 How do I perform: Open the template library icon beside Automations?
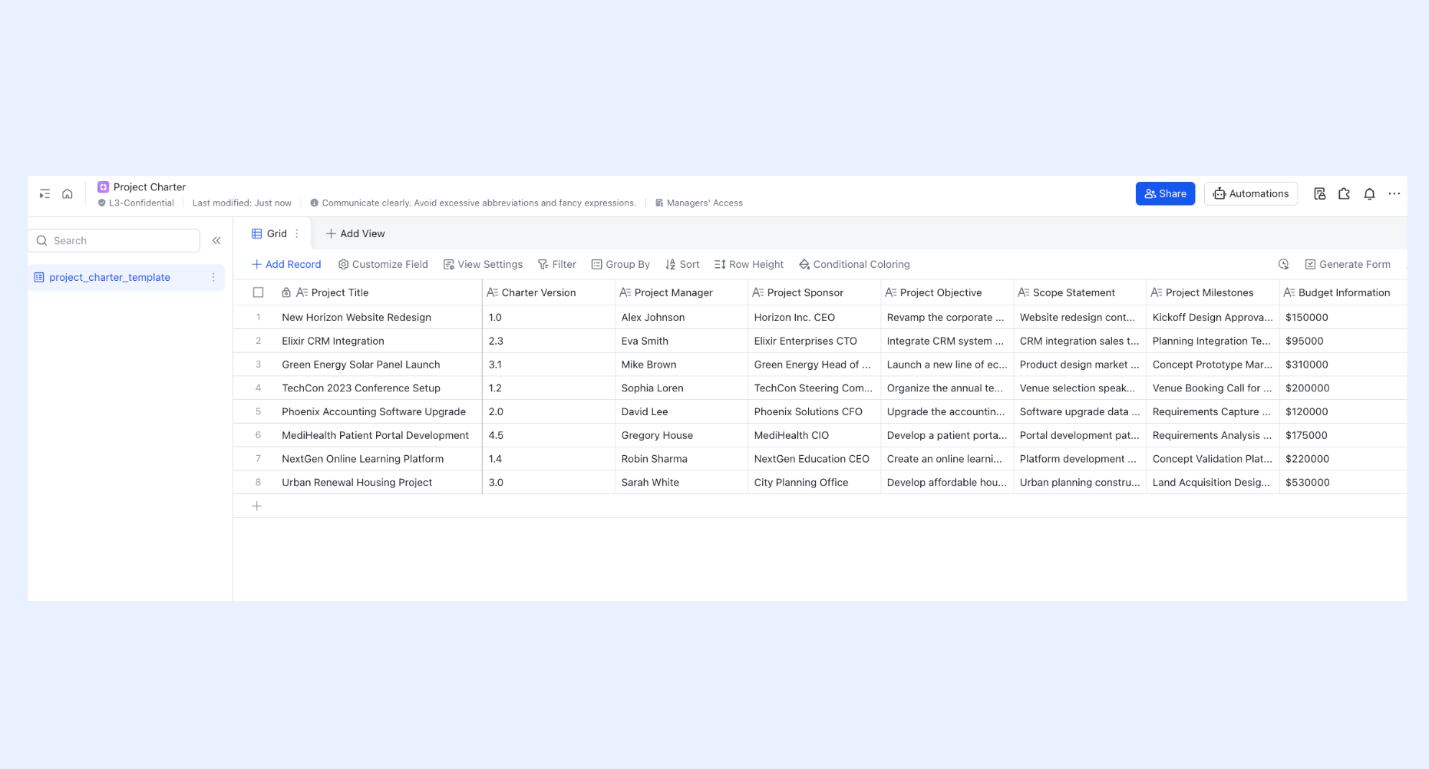1319,194
